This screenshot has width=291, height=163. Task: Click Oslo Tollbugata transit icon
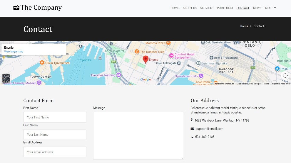tap(179, 63)
